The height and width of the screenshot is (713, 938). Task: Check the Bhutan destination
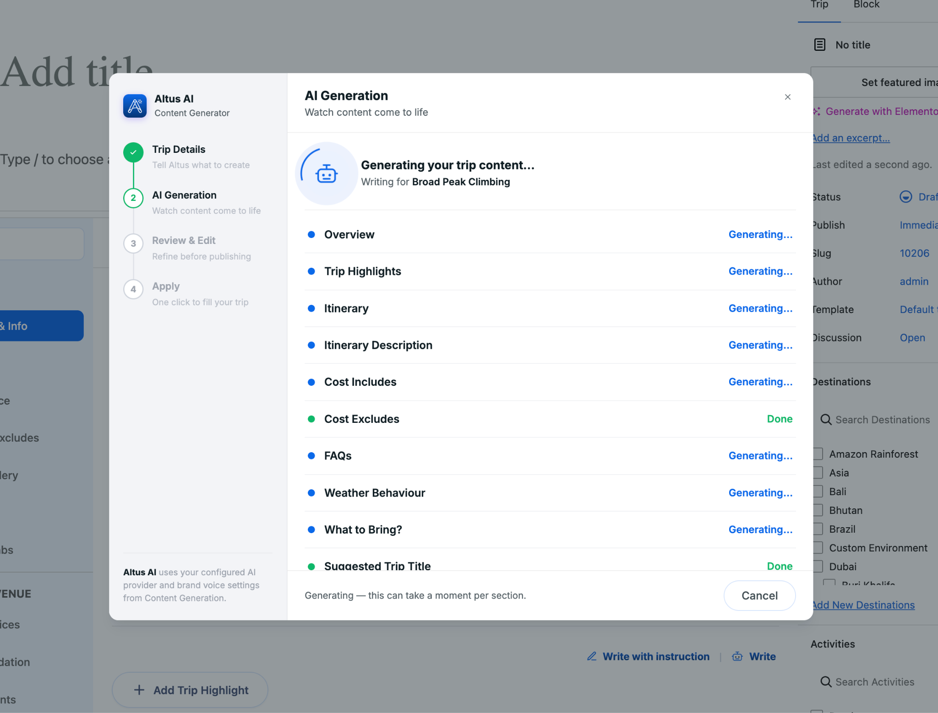(818, 510)
